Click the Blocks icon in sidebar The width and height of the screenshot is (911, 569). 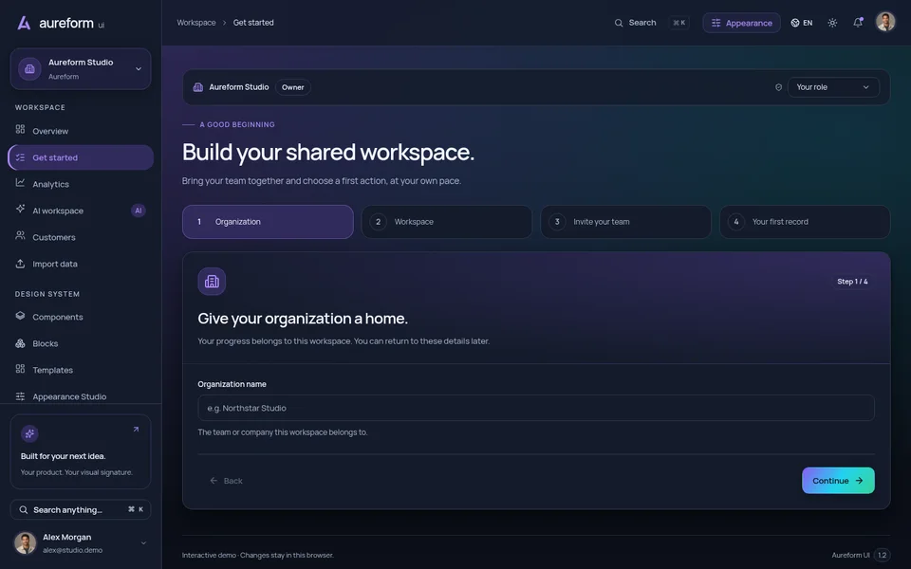click(20, 343)
